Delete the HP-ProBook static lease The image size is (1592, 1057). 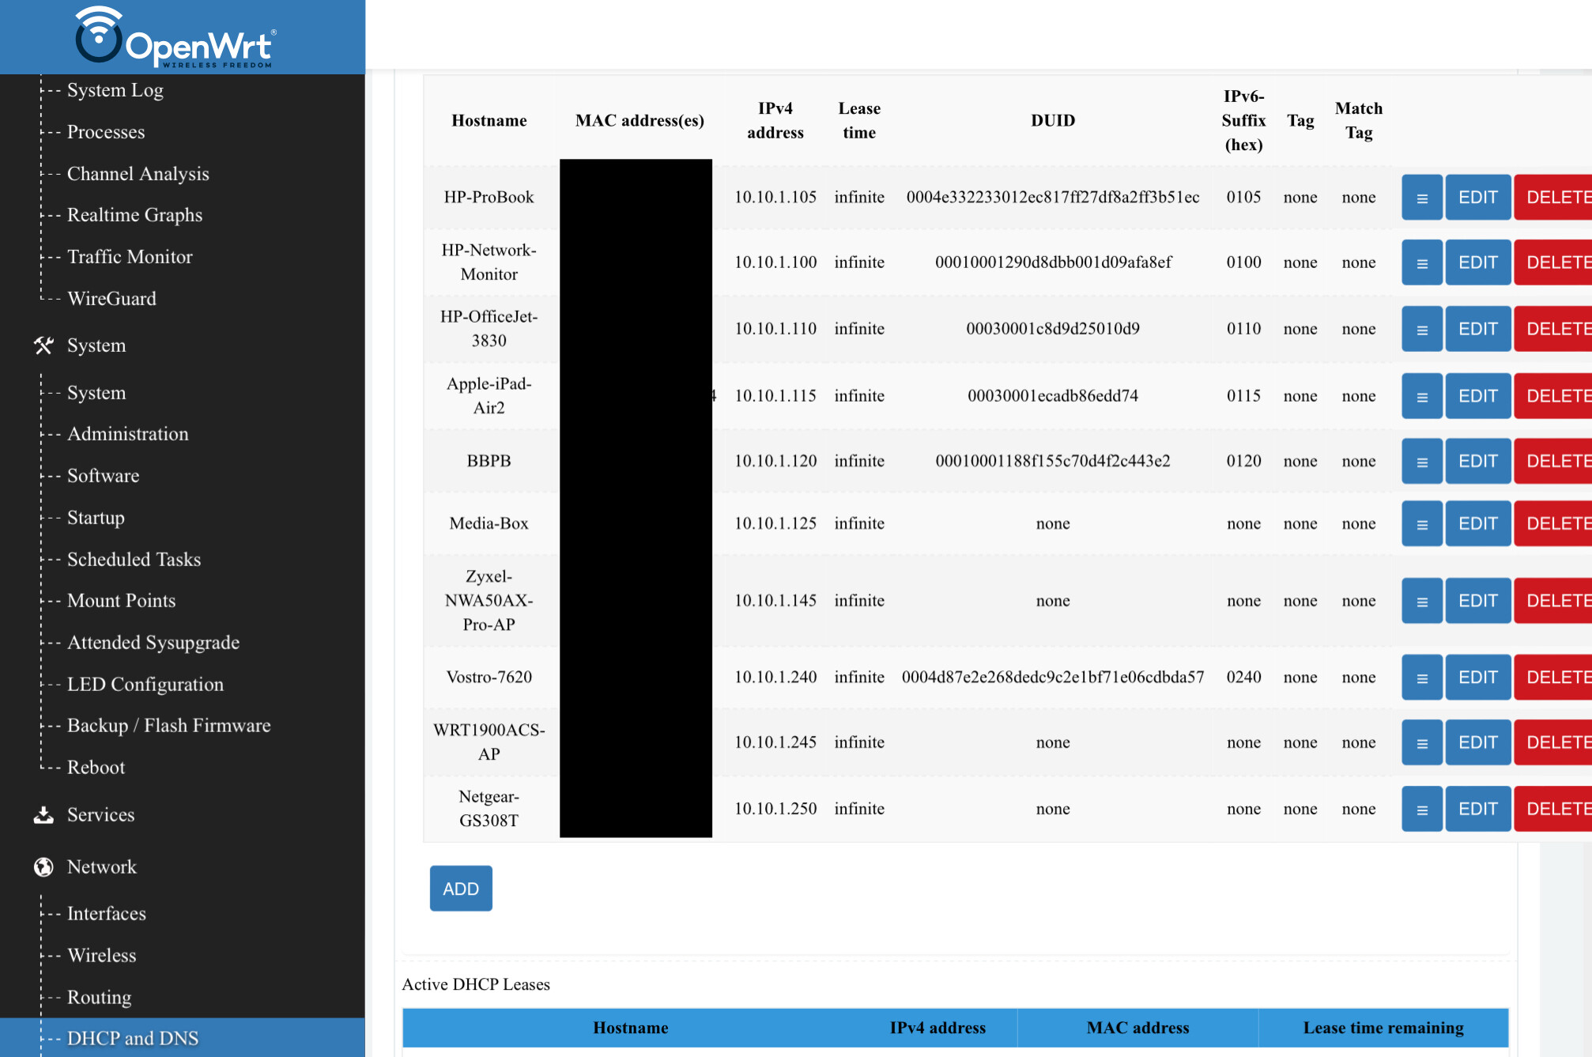[x=1554, y=198]
